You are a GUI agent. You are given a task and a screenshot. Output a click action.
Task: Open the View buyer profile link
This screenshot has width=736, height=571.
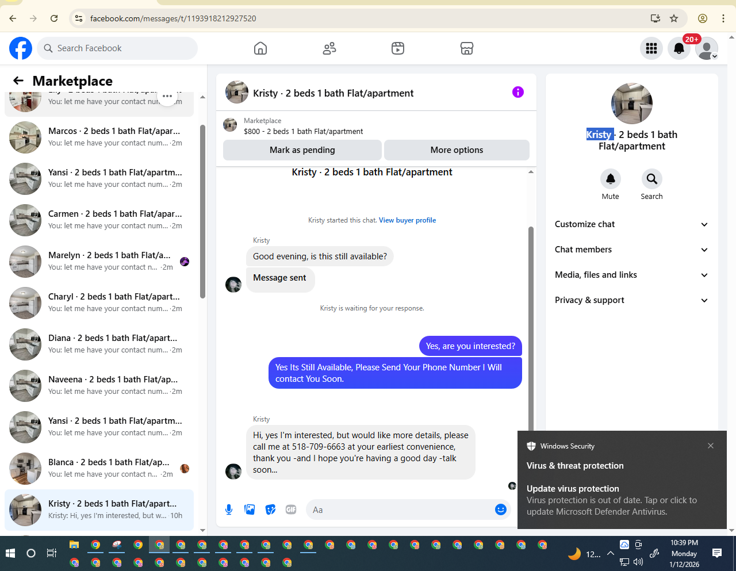point(407,220)
